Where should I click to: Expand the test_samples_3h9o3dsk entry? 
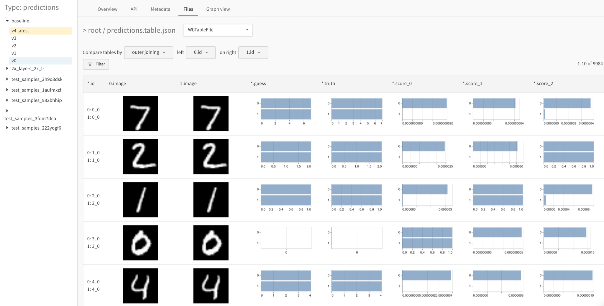[x=7, y=79]
